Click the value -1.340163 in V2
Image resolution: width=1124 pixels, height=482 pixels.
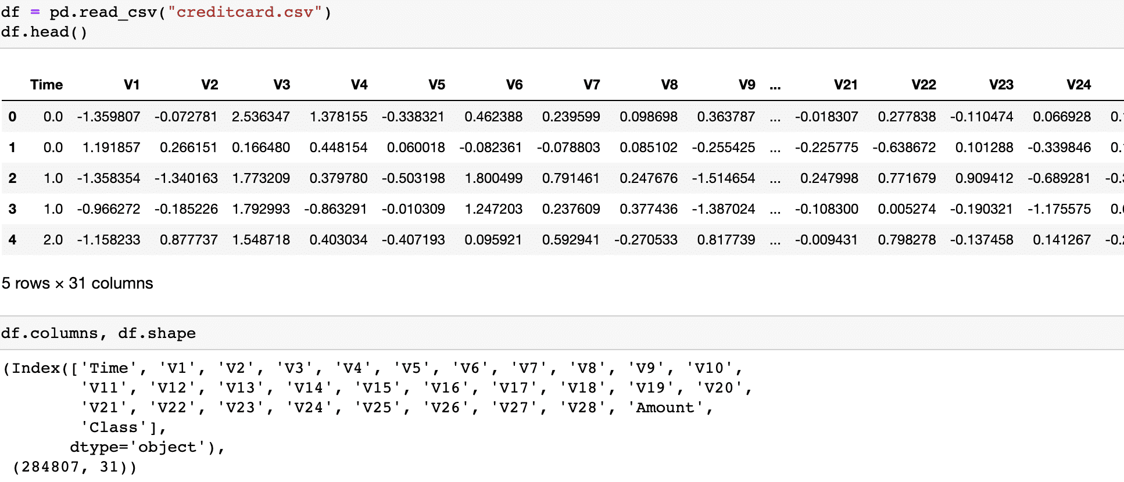point(186,178)
